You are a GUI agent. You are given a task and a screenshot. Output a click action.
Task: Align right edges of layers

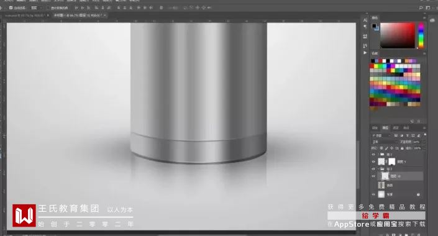108,8
